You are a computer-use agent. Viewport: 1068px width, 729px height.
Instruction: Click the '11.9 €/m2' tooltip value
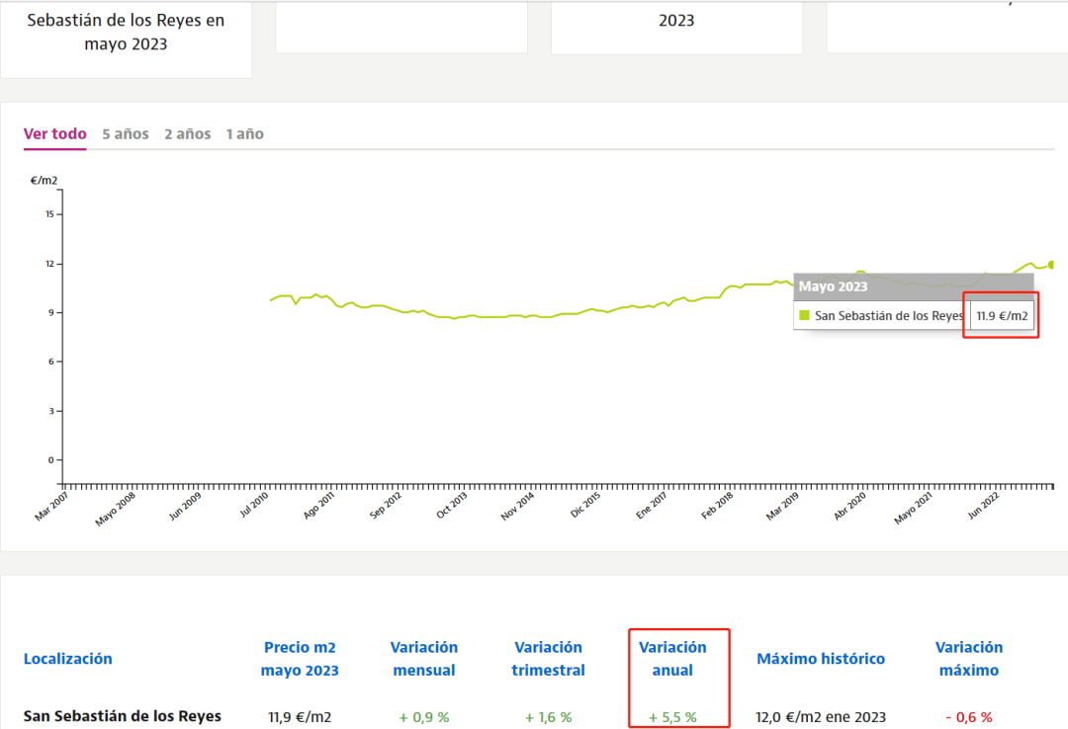pos(1002,316)
